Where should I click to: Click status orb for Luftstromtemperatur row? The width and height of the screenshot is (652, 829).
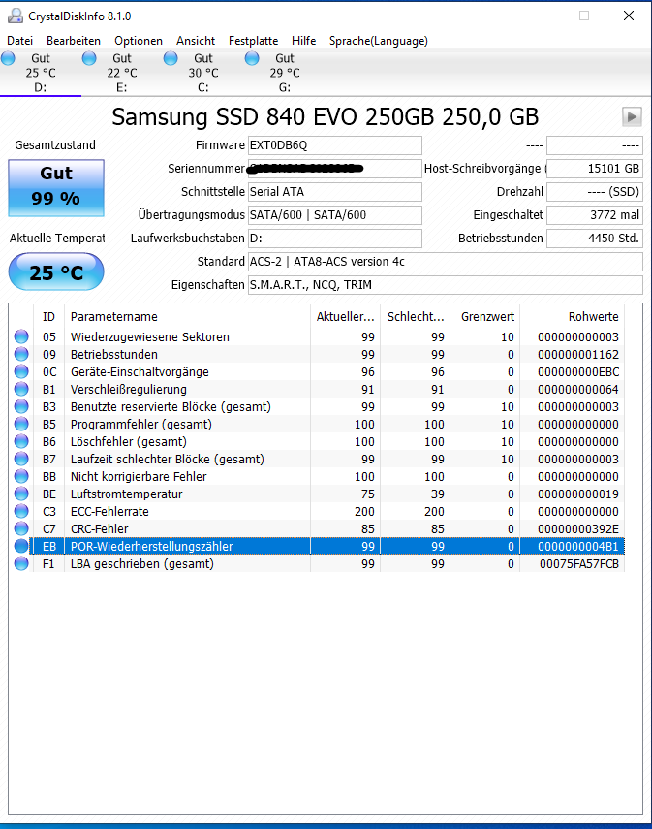click(21, 494)
